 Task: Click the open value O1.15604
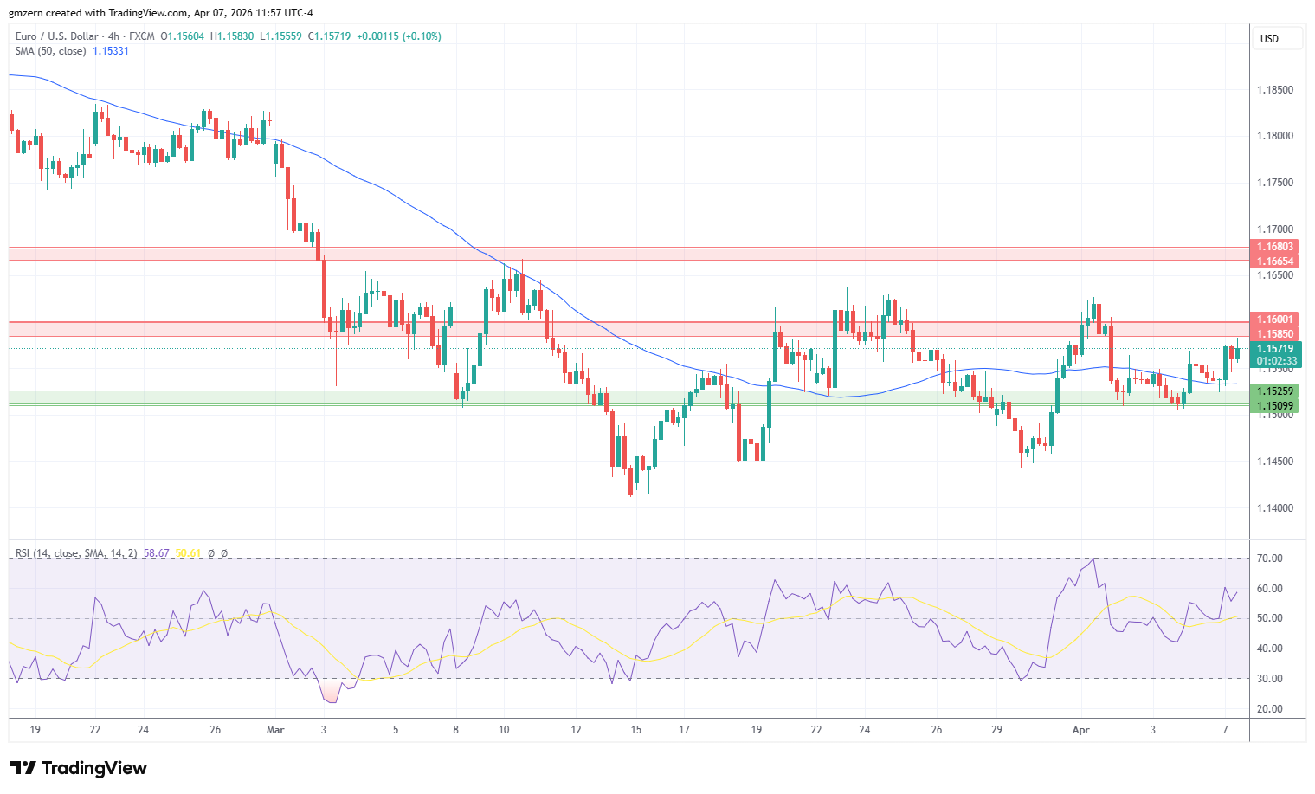coord(183,36)
